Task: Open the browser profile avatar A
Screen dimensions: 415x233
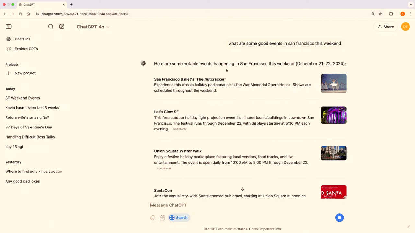Action: (403, 14)
